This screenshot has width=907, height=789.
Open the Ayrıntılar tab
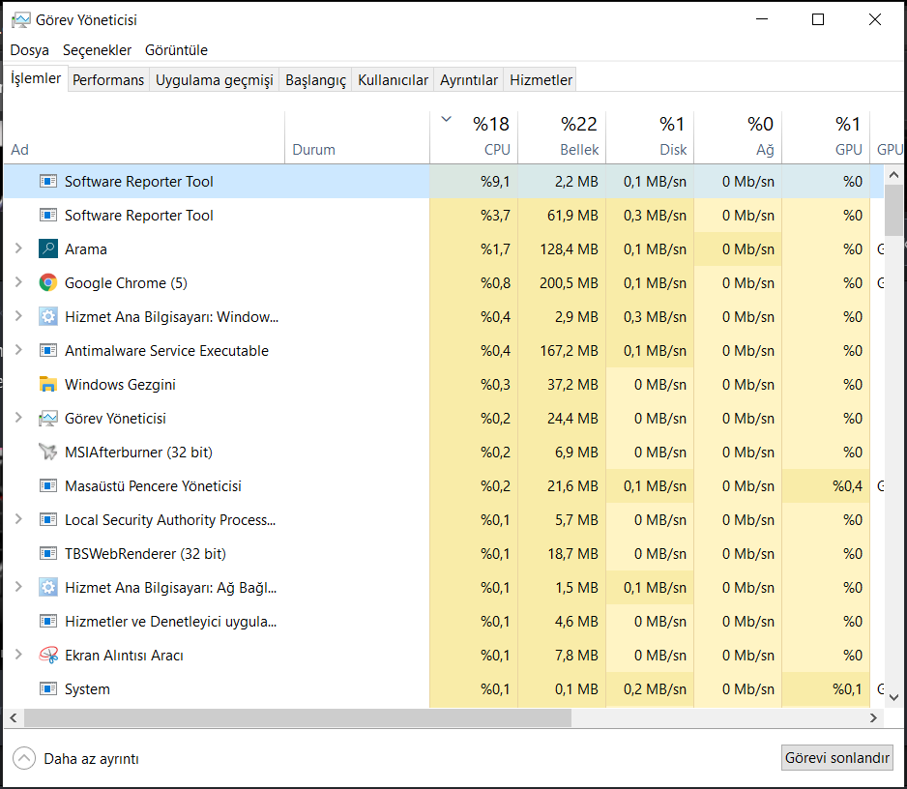[x=469, y=80]
